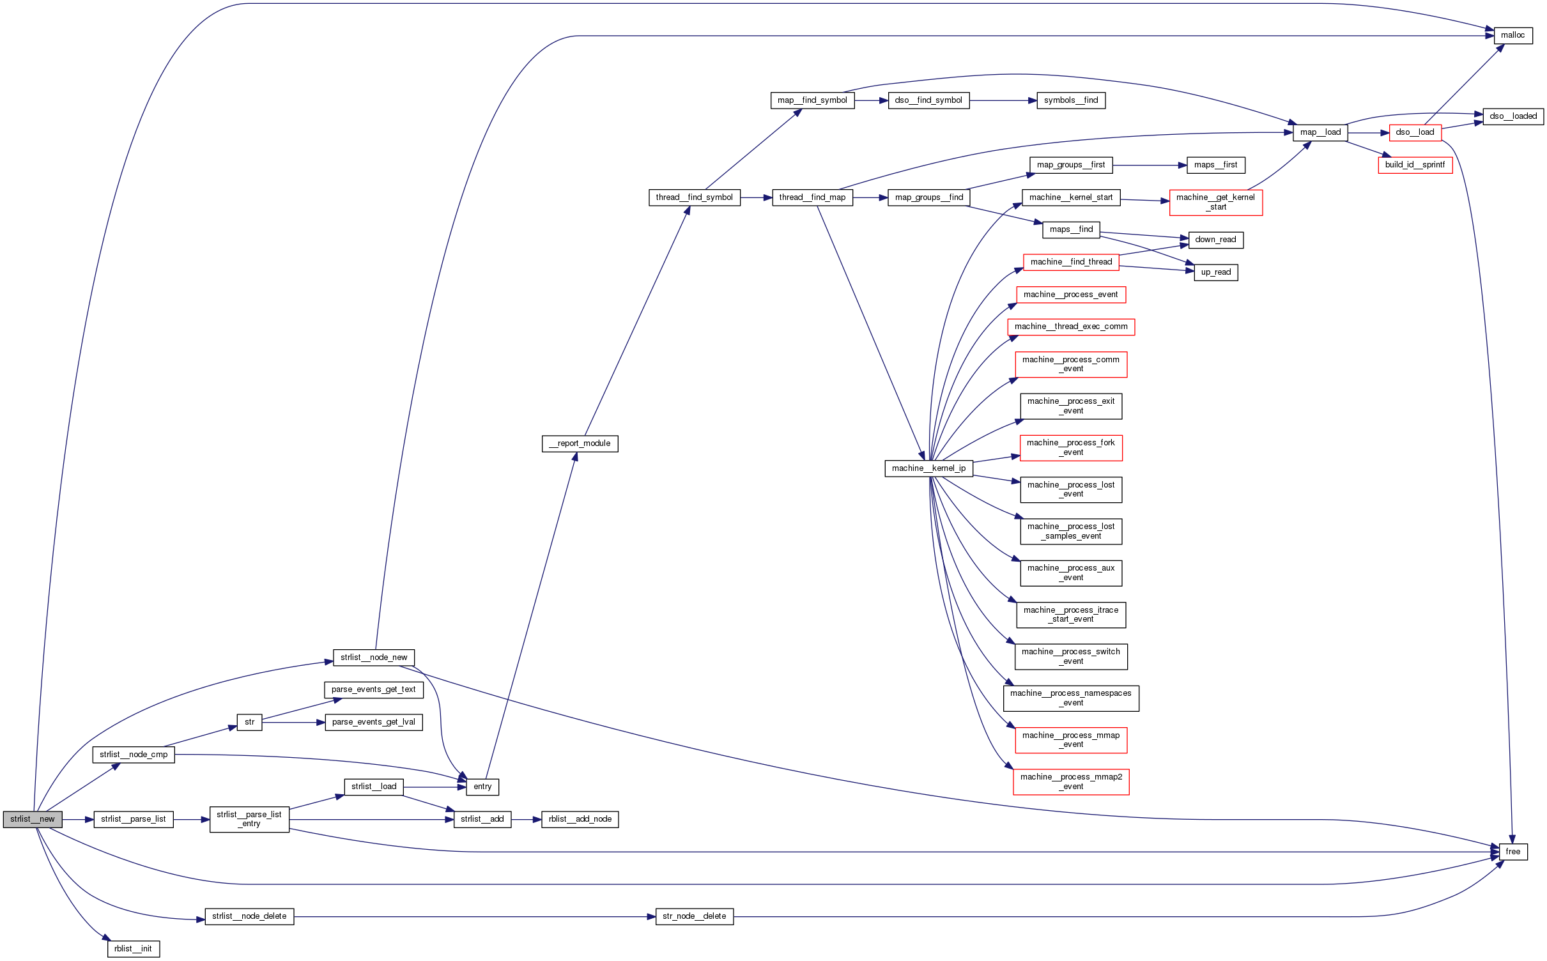The width and height of the screenshot is (1547, 961).
Task: Open thread__find_symbol node
Action: point(694,197)
